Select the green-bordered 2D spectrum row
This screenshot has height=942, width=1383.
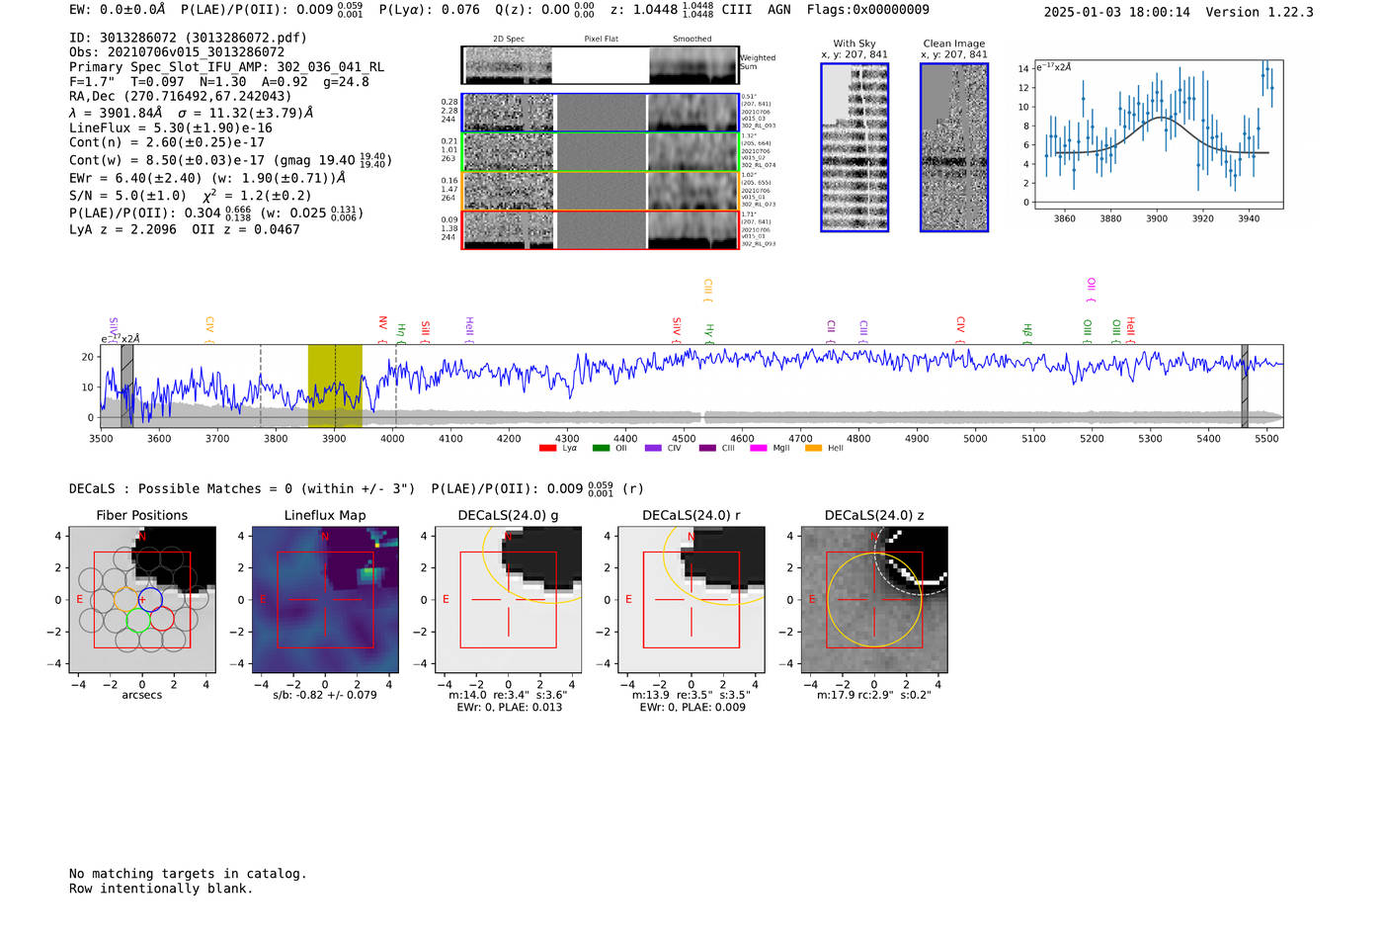click(x=600, y=151)
